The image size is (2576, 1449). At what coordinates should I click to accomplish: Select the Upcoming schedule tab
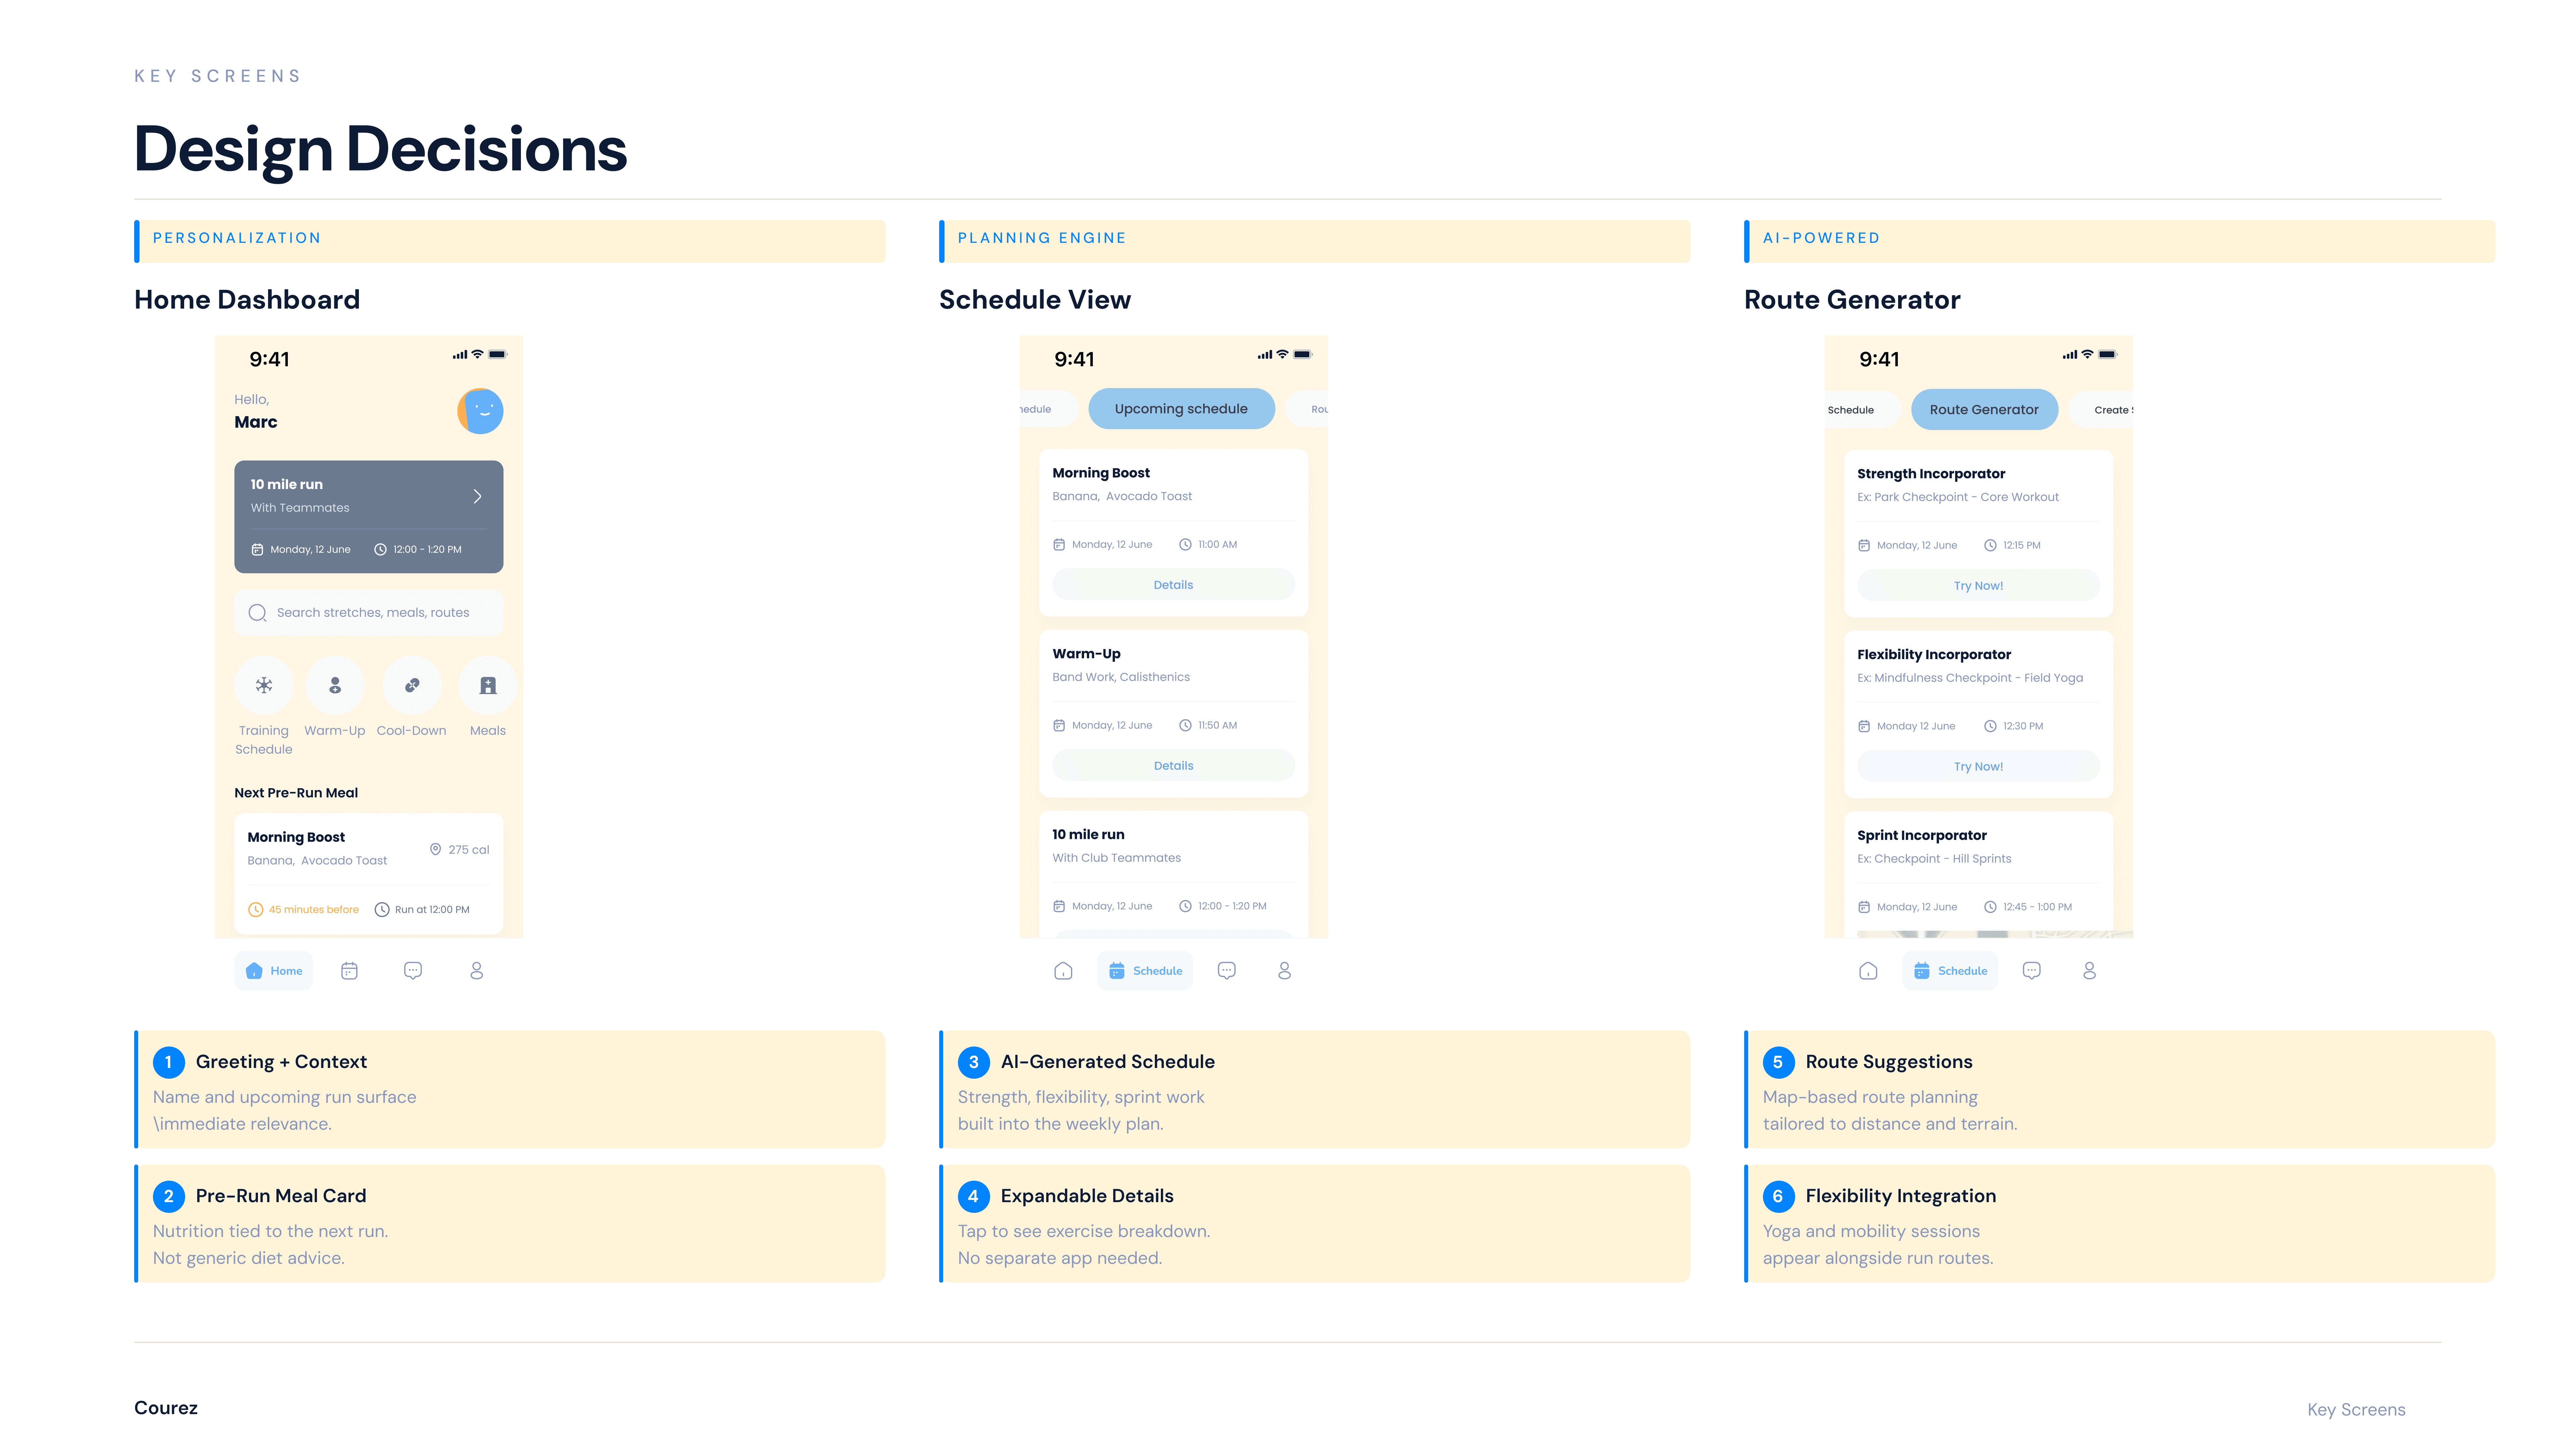[x=1181, y=409]
